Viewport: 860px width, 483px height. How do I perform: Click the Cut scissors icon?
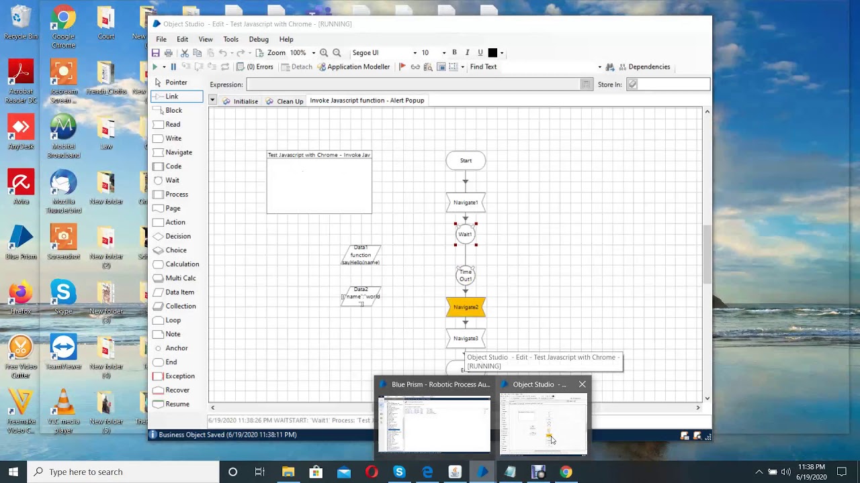(185, 53)
